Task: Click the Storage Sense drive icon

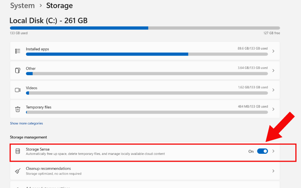Action: tap(18, 151)
